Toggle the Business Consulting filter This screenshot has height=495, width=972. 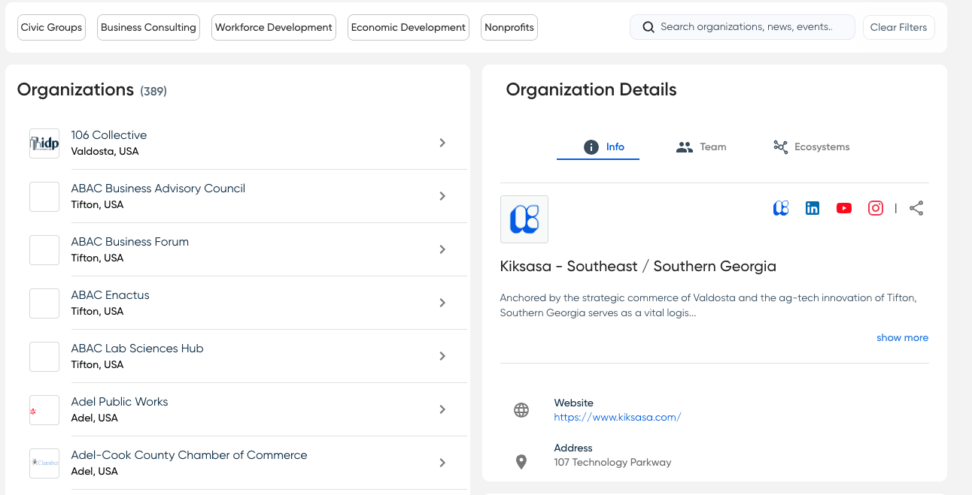[x=148, y=28]
